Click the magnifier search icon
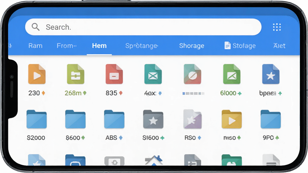The width and height of the screenshot is (308, 173). tap(35, 27)
